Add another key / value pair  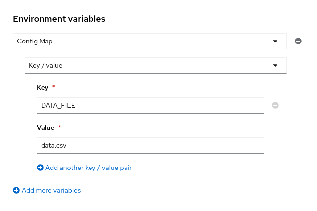coord(88,168)
